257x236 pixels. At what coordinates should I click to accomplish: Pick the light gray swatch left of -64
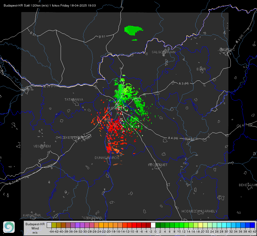point(49,225)
